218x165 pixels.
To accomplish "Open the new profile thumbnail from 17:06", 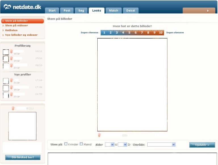I will [6, 88].
